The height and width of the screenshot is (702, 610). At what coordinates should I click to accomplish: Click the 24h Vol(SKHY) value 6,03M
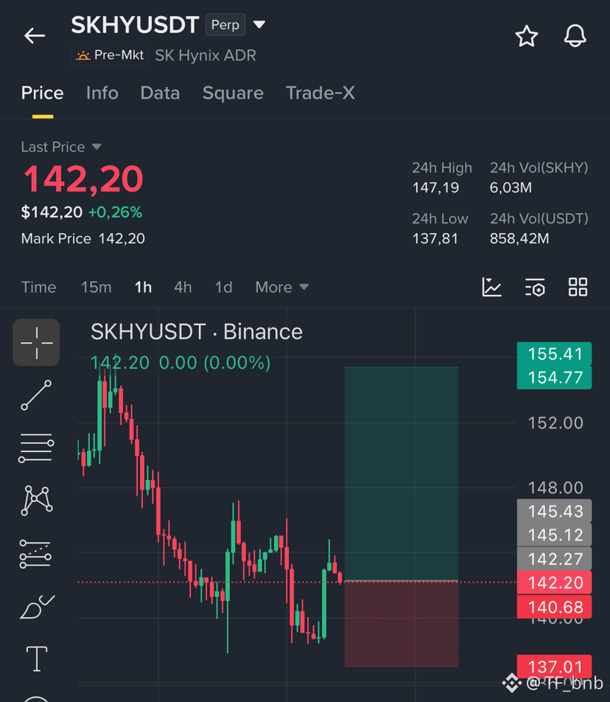[x=511, y=187]
